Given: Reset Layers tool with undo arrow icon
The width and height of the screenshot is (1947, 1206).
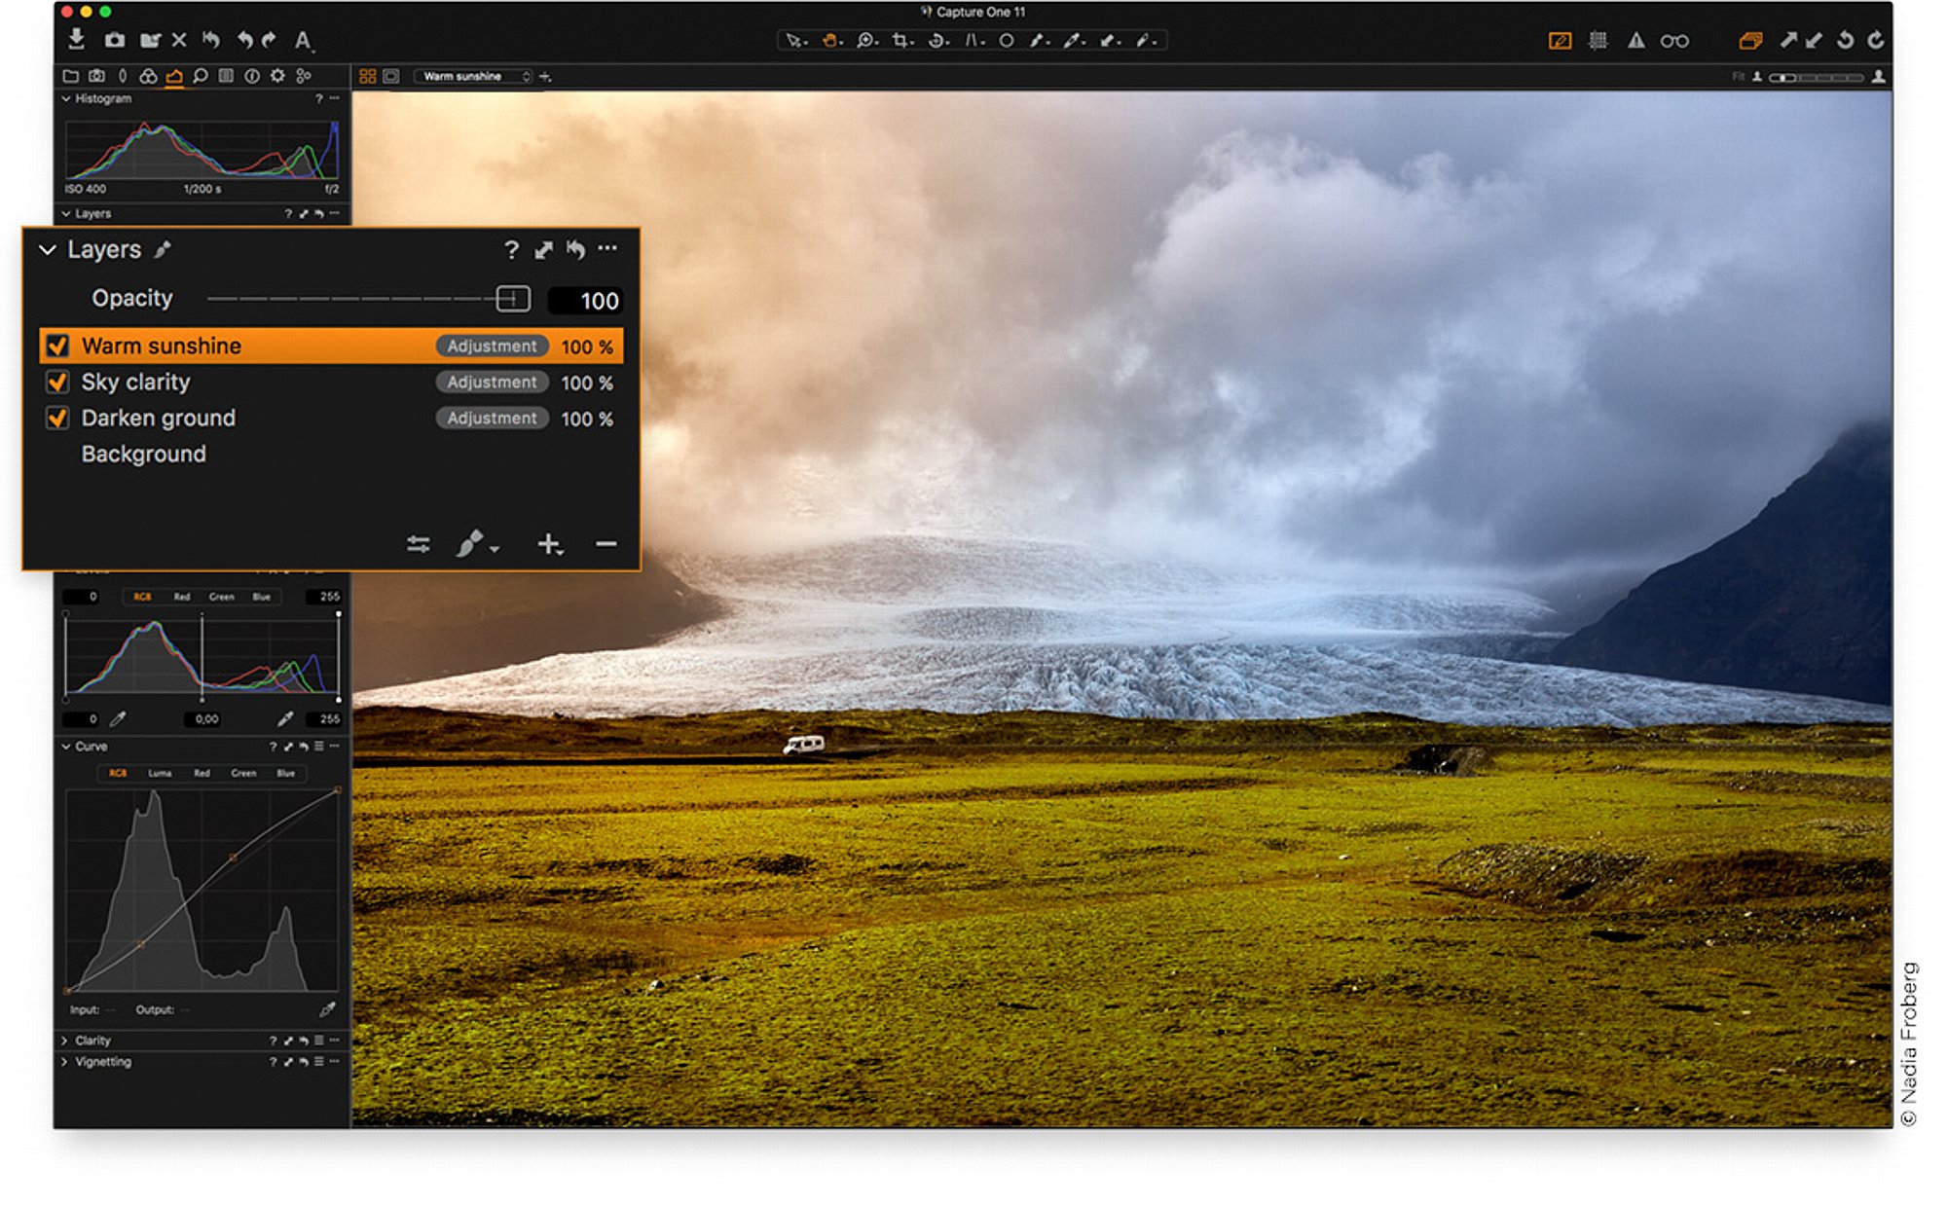Looking at the screenshot, I should (576, 249).
